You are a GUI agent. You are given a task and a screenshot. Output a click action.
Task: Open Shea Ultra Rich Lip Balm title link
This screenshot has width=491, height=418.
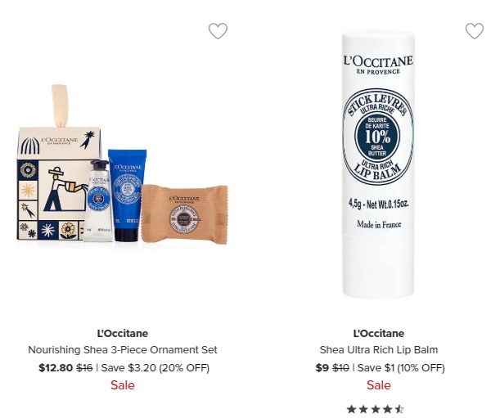coord(379,350)
